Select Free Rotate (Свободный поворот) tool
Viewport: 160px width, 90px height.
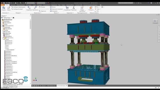[17, 9]
